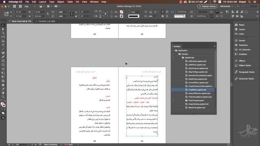Open the stroke weight 0 pt dropdown
The height and width of the screenshot is (146, 260).
[141, 12]
